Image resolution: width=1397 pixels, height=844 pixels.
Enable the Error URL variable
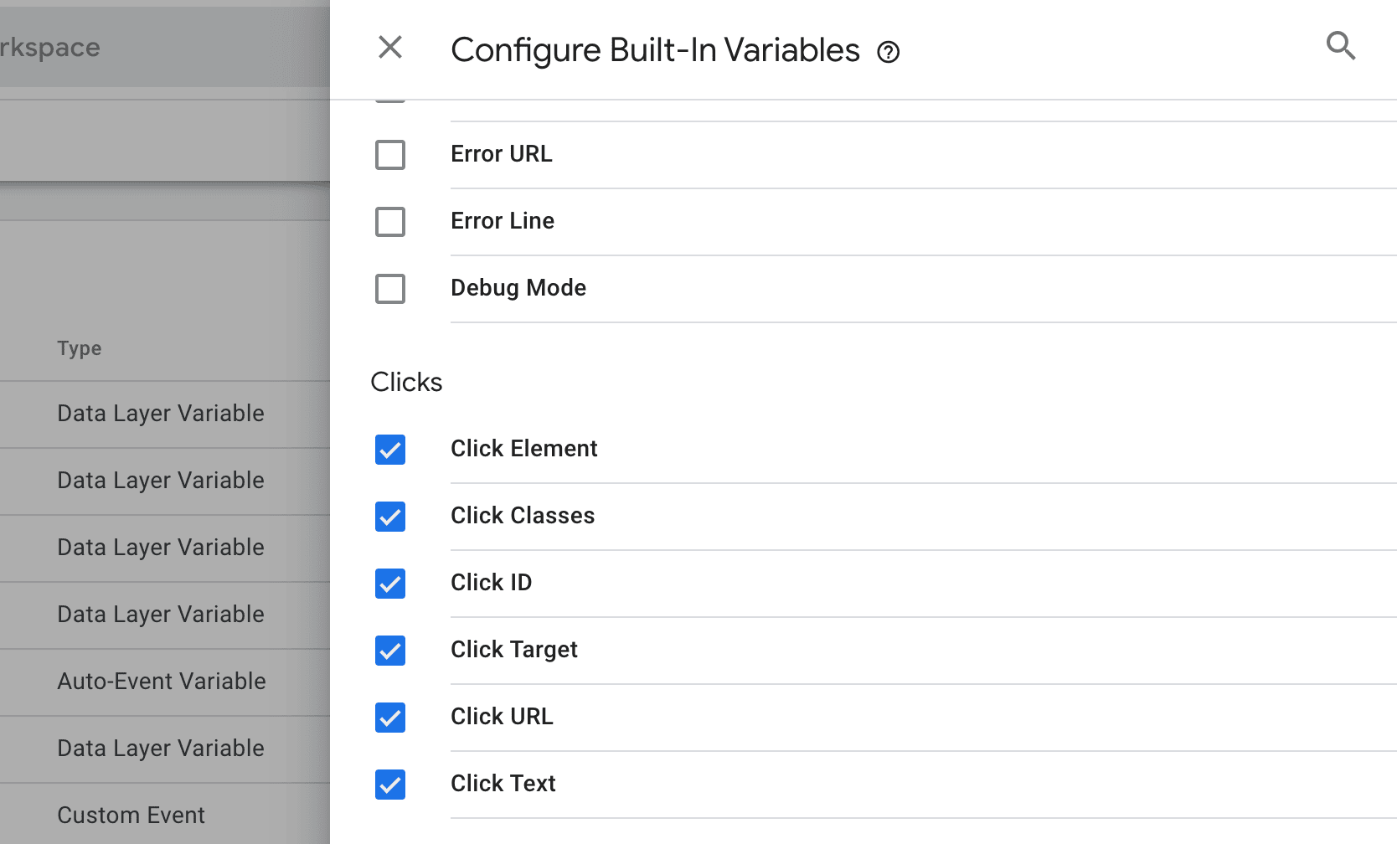point(389,154)
